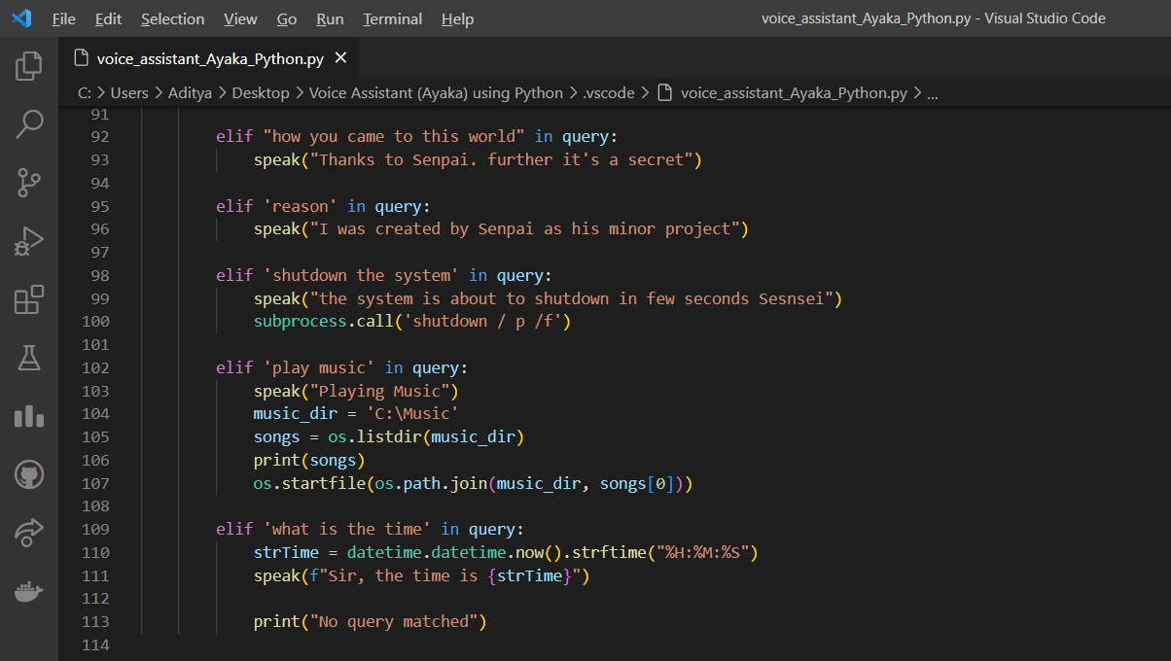Click the 'reason' string on line 95

(301, 206)
